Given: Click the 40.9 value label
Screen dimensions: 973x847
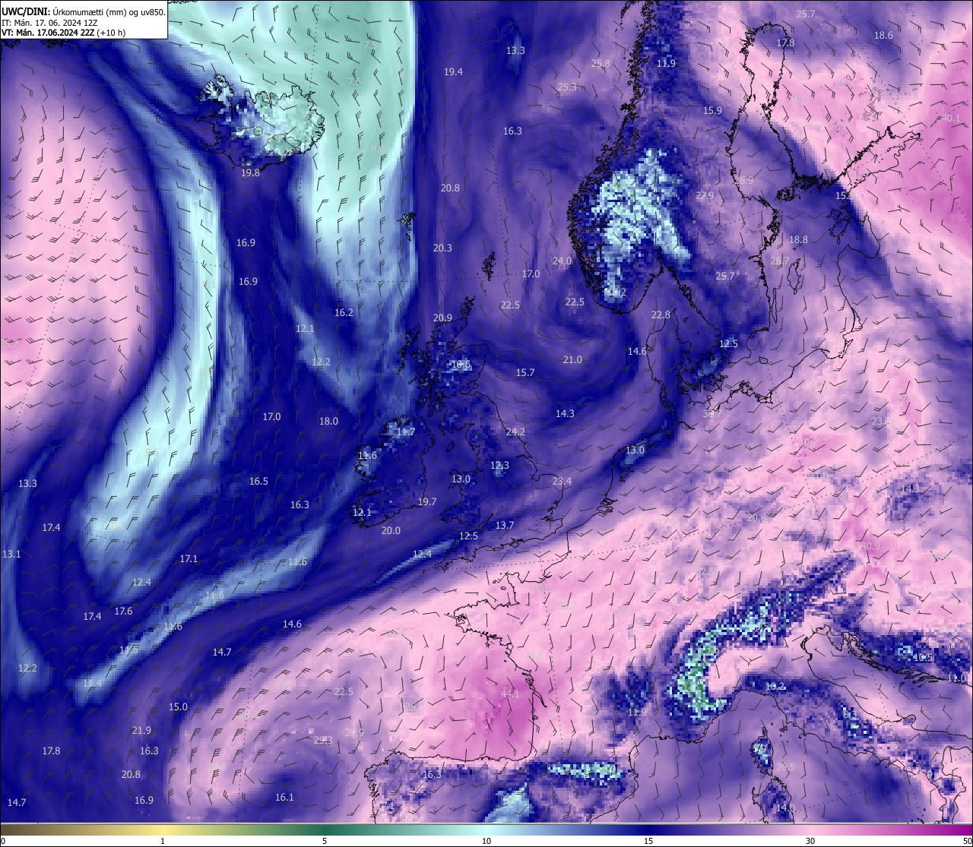Looking at the screenshot, I should (x=870, y=545).
